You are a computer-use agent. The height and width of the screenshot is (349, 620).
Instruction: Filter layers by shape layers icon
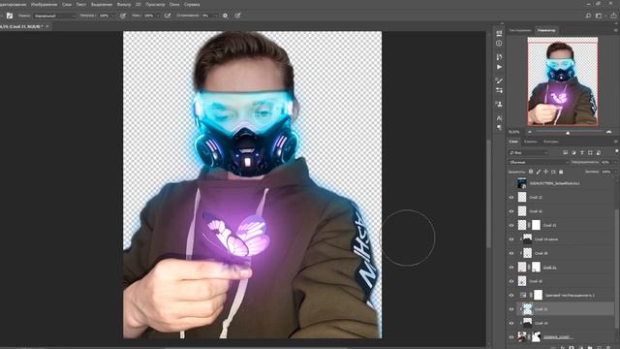coord(590,153)
